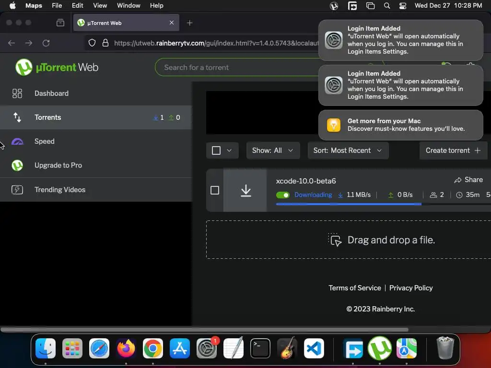Click the padlock site info icon
Screen dimensions: 491x368
[105, 43]
